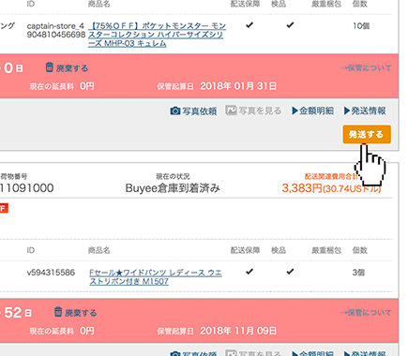Click the ID text captain-store_4
408x356 pixels.
coord(55,26)
